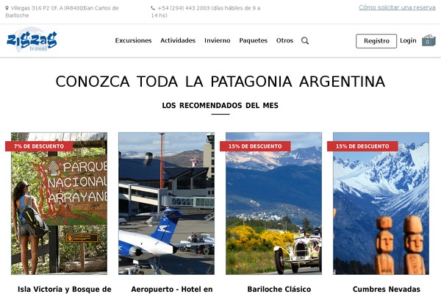This screenshot has width=441, height=294.
Task: Click the location pin icon by the address
Action: pos(7,8)
